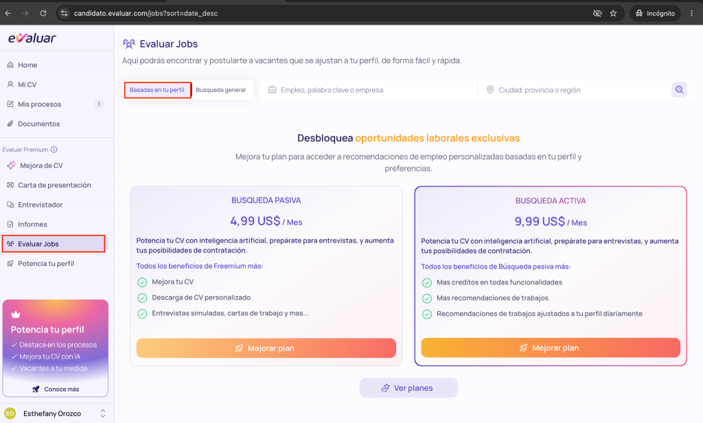The width and height of the screenshot is (703, 423).
Task: Click check icon beside Recomendaciones de trabajos ajustados
Action: click(427, 314)
